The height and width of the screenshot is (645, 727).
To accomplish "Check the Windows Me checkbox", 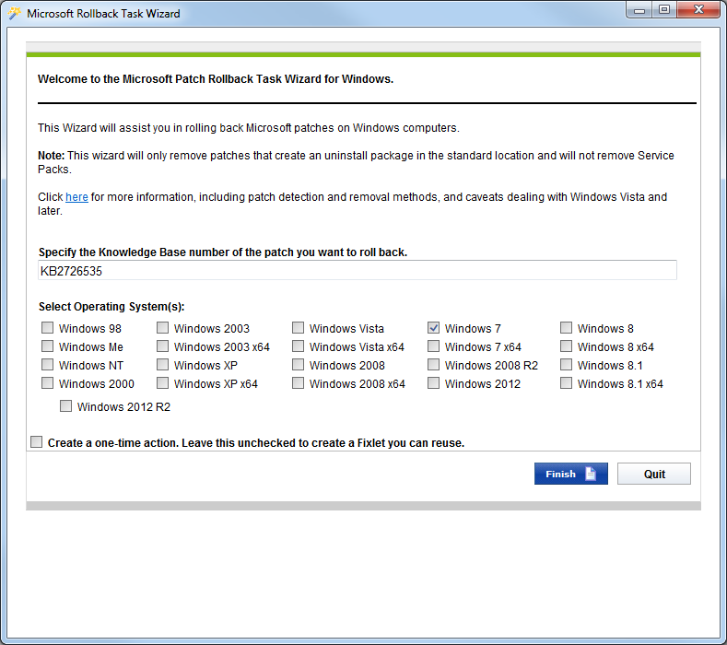I will click(x=47, y=346).
